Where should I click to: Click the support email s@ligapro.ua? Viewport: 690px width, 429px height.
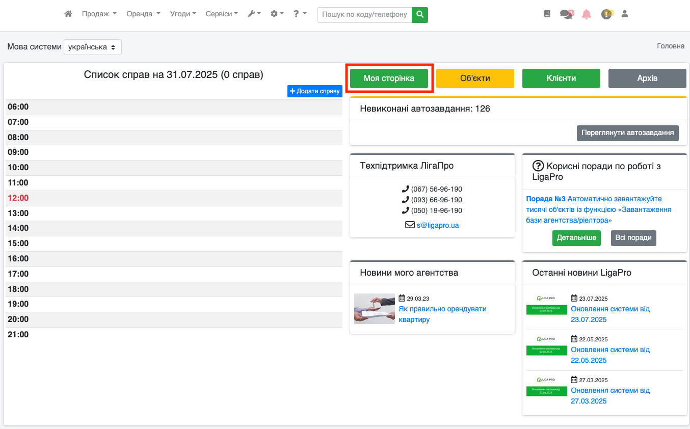(437, 225)
